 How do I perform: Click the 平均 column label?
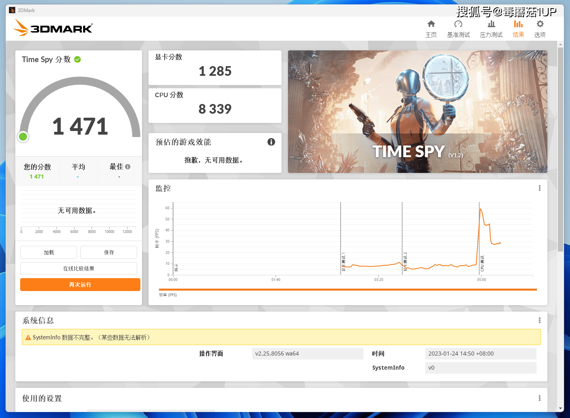point(78,167)
